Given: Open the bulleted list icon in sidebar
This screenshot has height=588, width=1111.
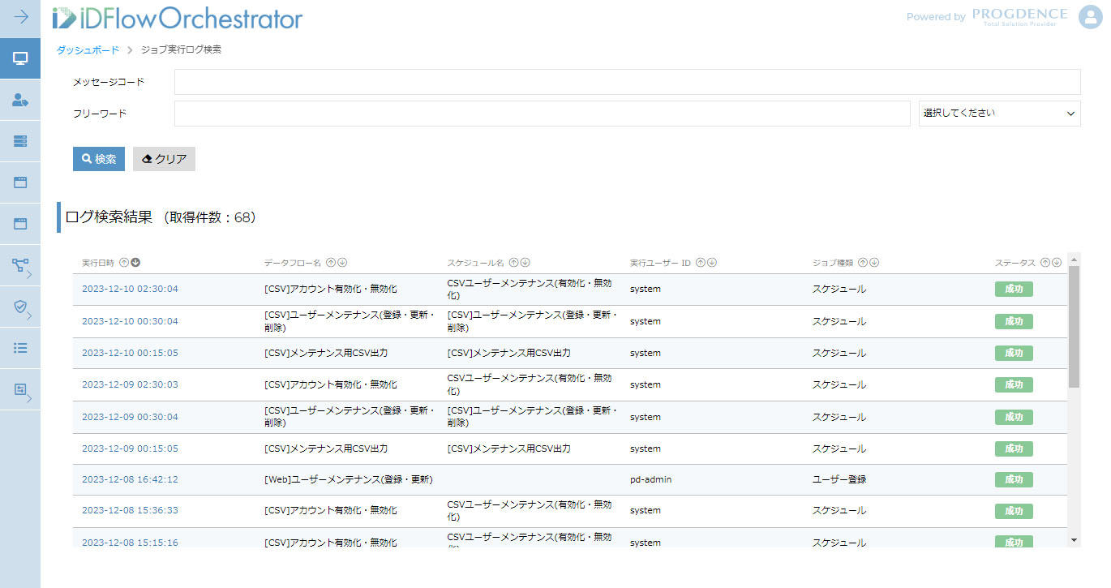Looking at the screenshot, I should click(x=20, y=348).
